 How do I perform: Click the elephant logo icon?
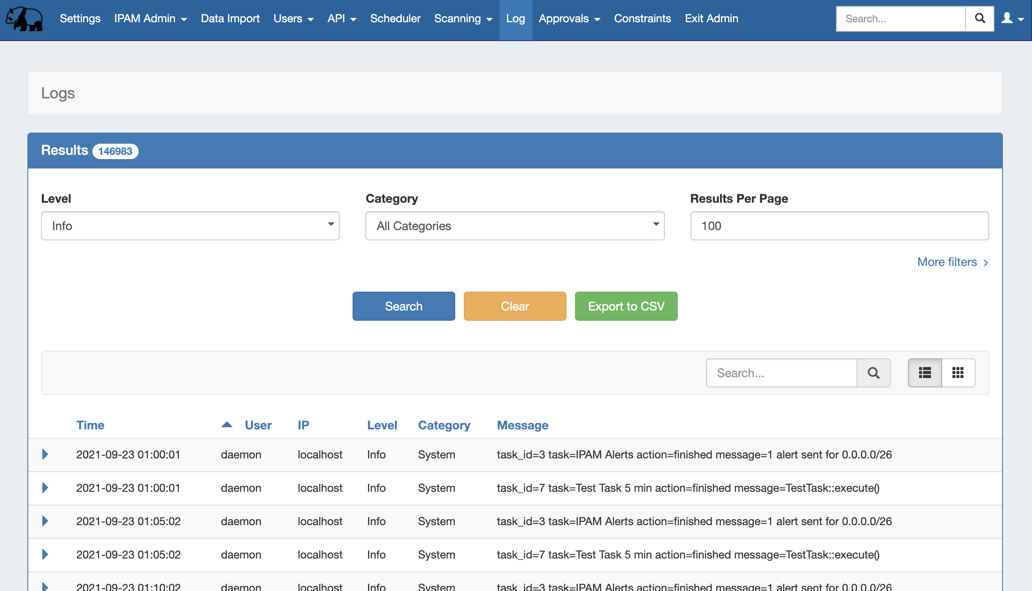pos(24,19)
